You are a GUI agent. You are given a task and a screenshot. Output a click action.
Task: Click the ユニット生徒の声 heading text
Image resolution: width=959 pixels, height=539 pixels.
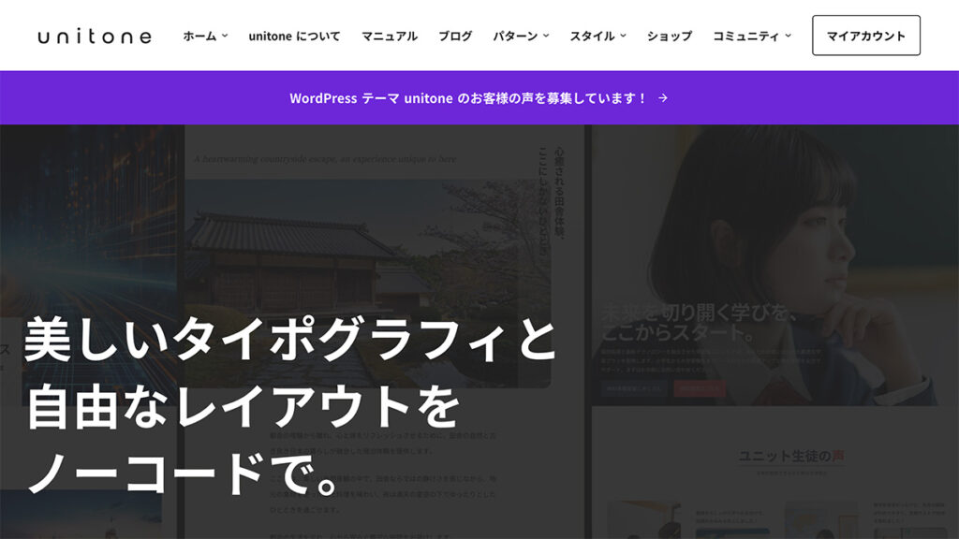[x=791, y=457]
